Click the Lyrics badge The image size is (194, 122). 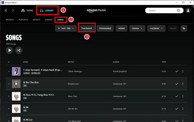coord(27,73)
